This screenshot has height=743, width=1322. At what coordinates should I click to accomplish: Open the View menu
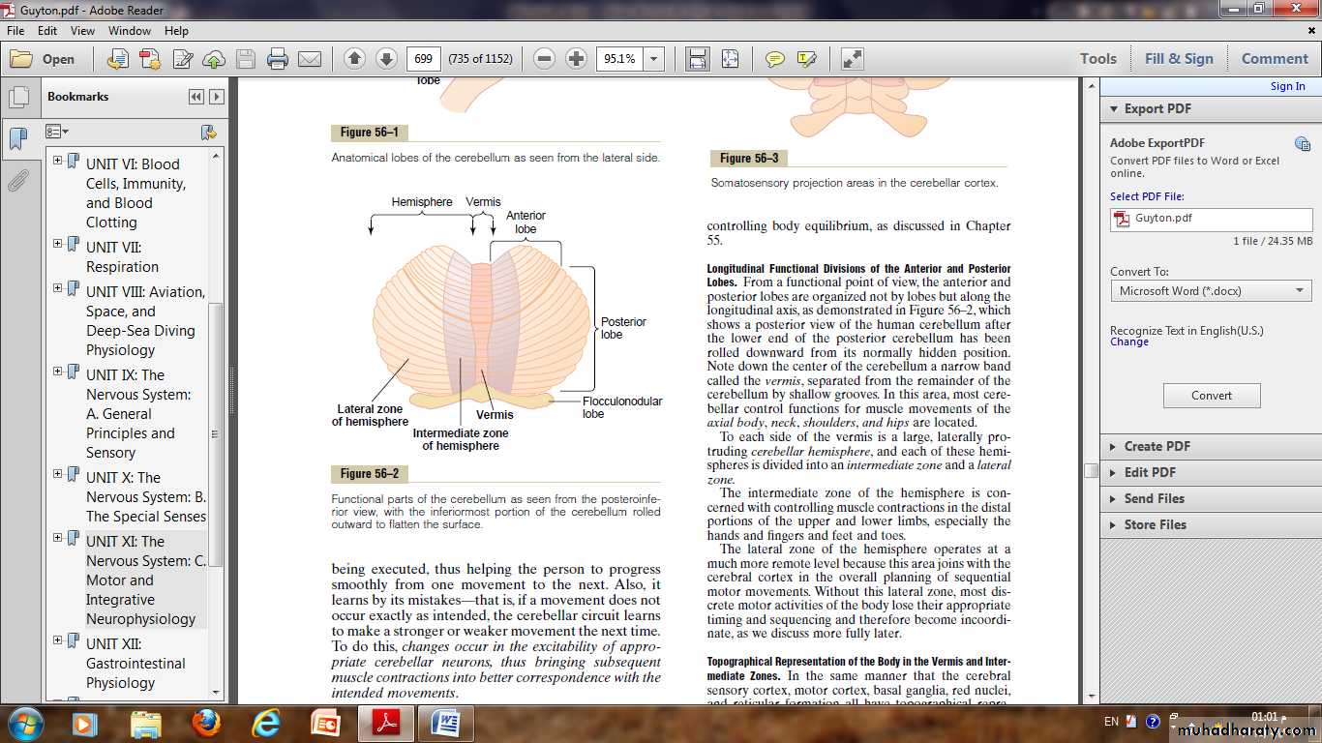click(x=82, y=31)
